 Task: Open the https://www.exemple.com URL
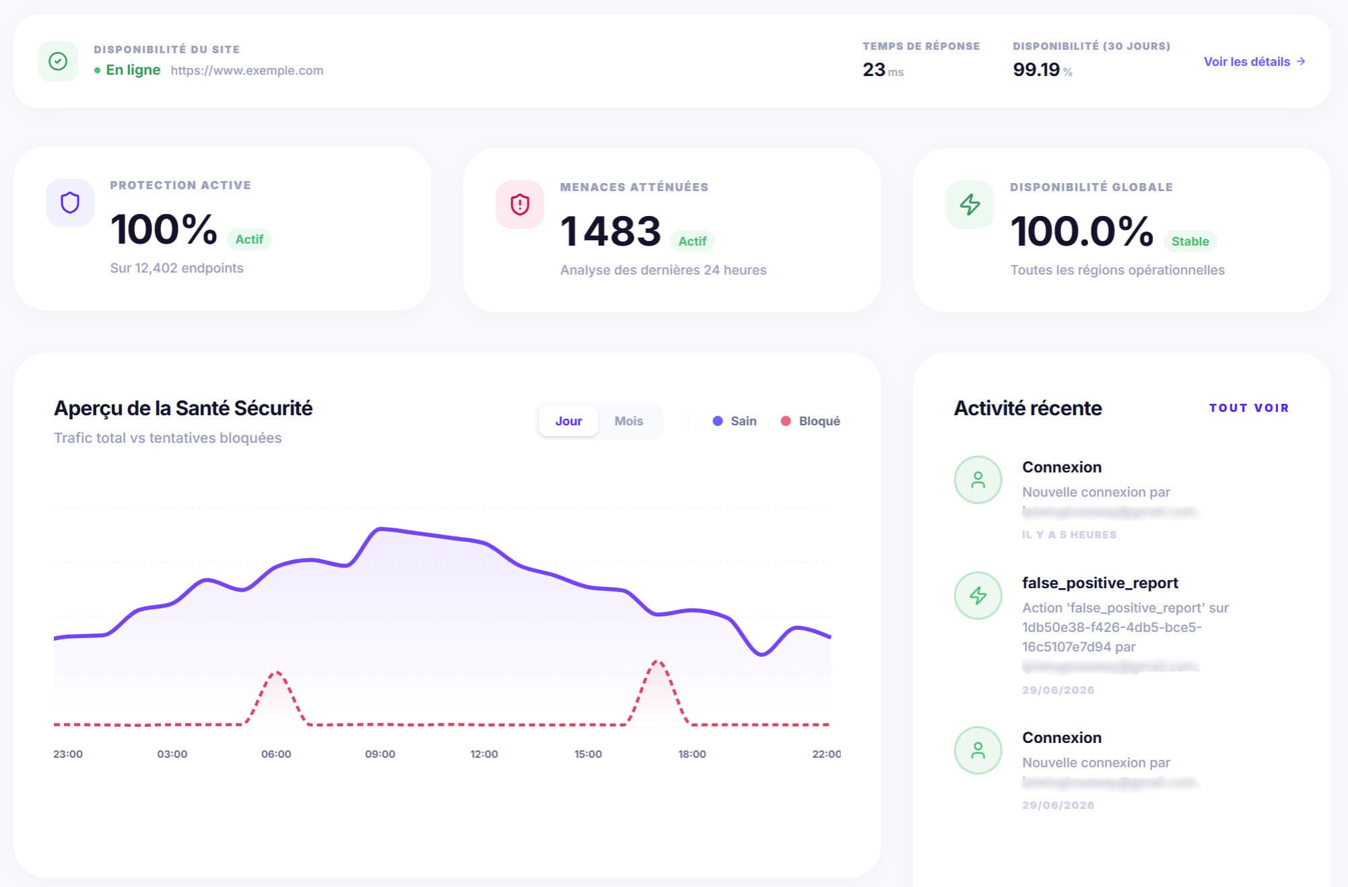247,71
